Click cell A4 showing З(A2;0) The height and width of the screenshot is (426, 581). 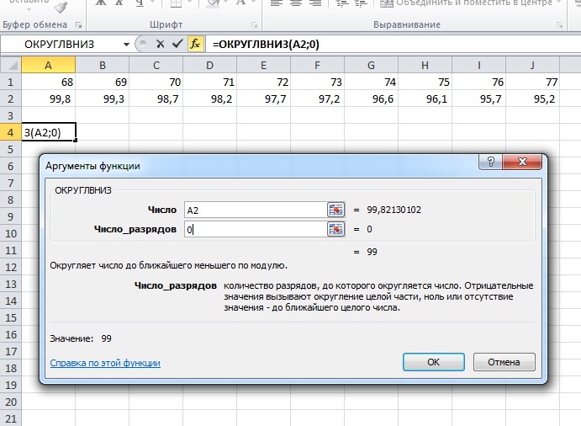49,132
